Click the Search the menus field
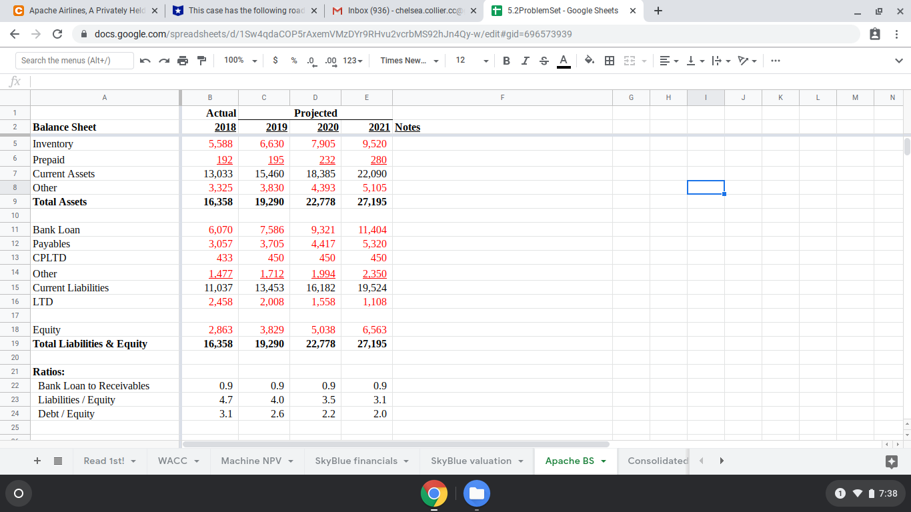 pyautogui.click(x=74, y=61)
